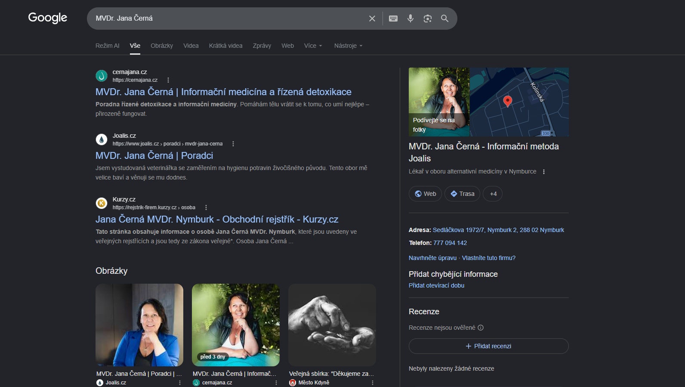Click the Recenze heading in the panel
Viewport: 685px width, 387px height.
click(x=424, y=312)
